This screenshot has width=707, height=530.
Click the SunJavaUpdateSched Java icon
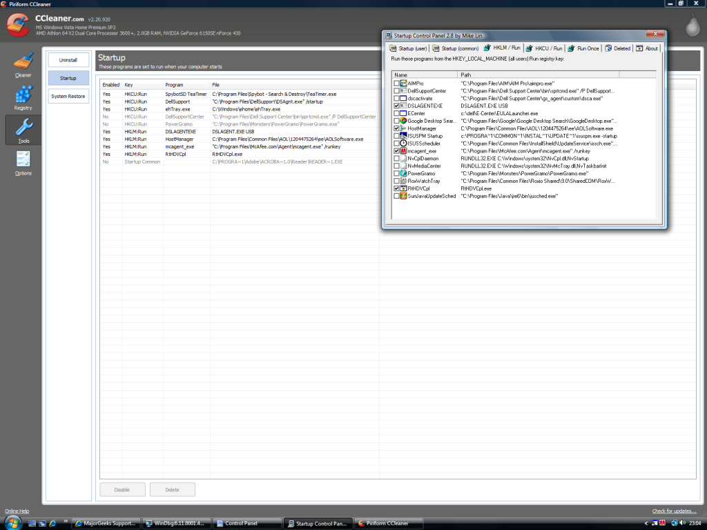pos(403,196)
